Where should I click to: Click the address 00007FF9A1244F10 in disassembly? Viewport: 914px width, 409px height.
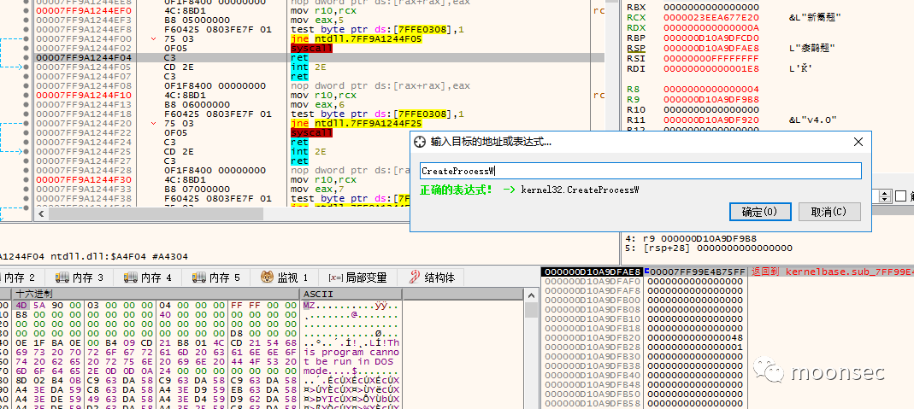[x=83, y=95]
